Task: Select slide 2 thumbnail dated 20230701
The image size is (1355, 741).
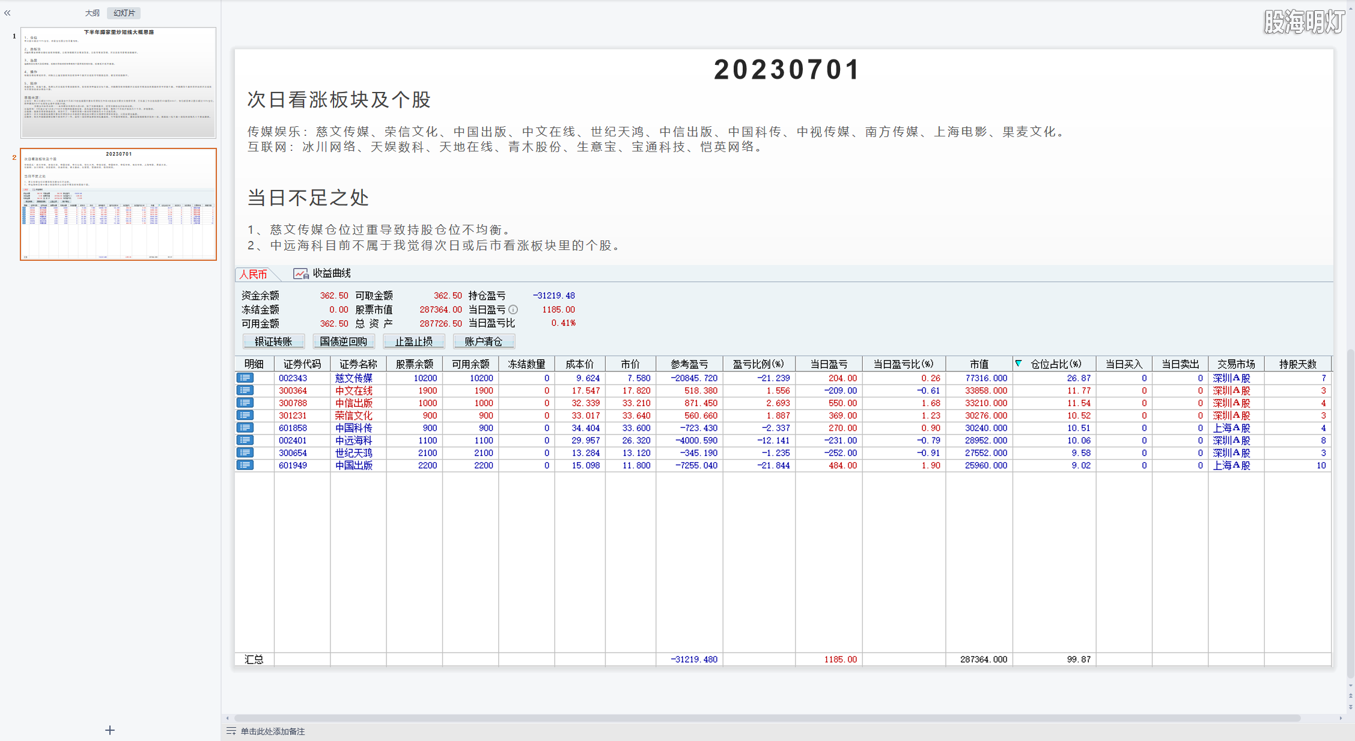Action: pos(118,204)
